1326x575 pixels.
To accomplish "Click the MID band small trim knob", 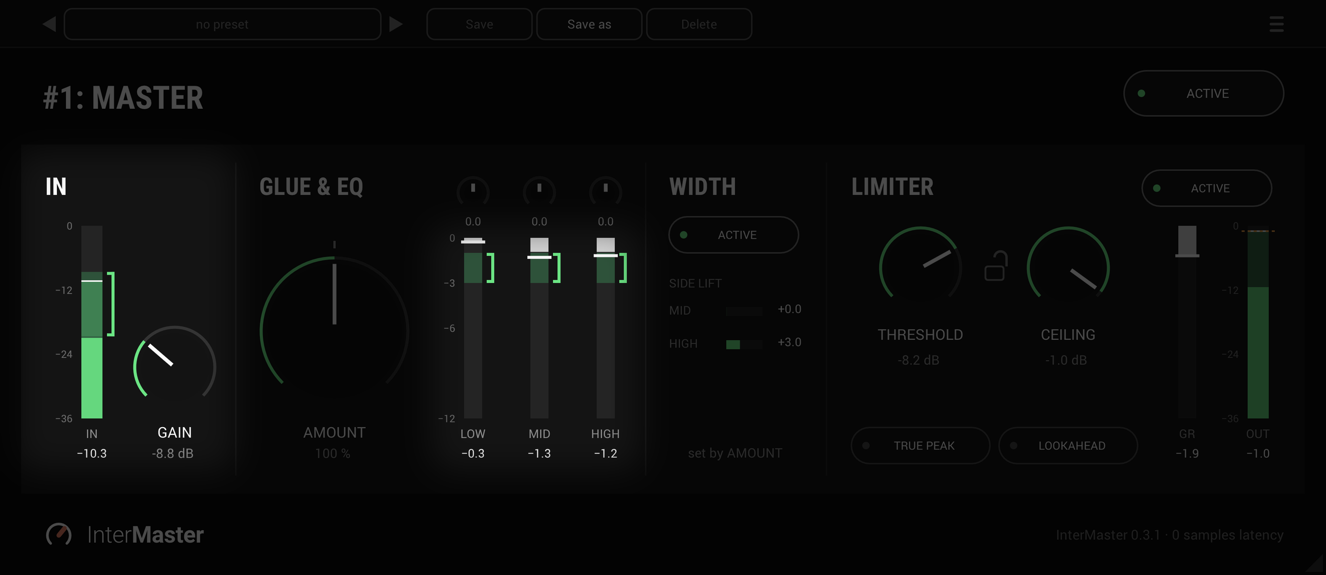I will point(539,191).
